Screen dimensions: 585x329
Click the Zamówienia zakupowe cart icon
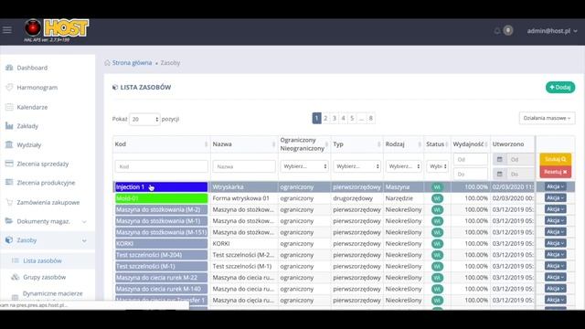[x=9, y=202]
